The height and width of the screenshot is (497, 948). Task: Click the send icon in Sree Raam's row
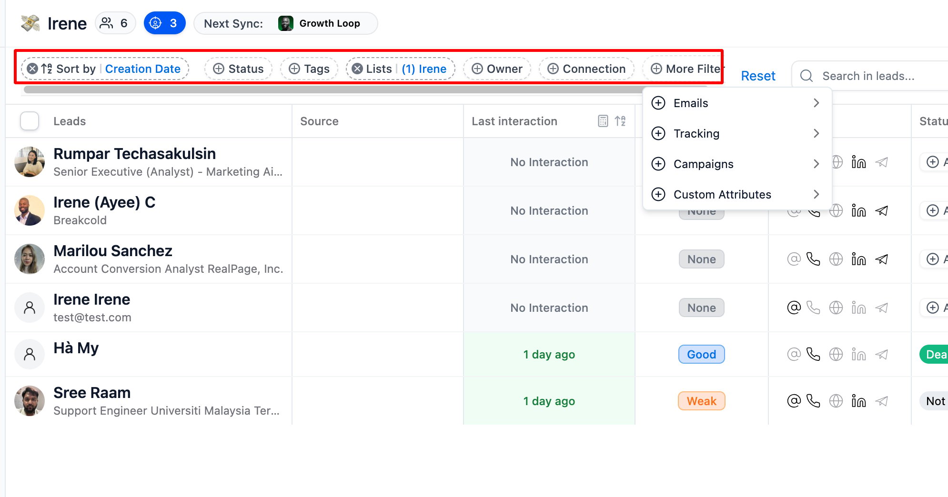point(881,401)
